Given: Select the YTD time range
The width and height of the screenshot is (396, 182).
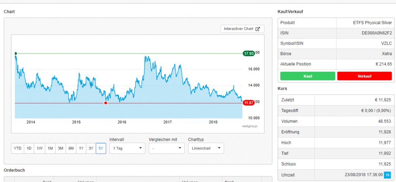Looking at the screenshot, I should coord(17,148).
